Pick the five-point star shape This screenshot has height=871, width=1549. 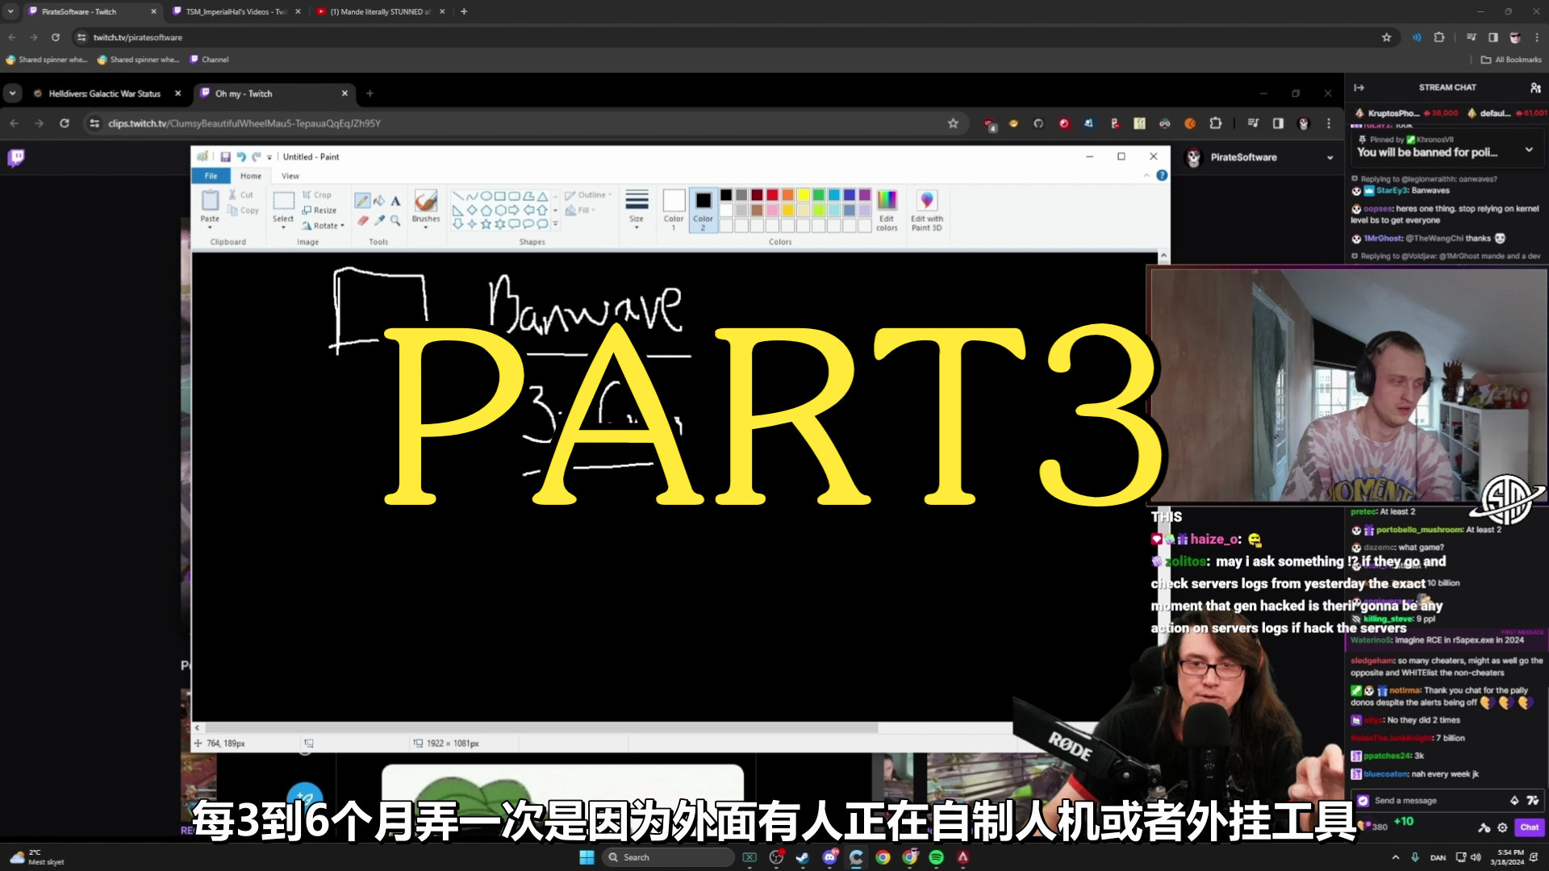coord(486,223)
